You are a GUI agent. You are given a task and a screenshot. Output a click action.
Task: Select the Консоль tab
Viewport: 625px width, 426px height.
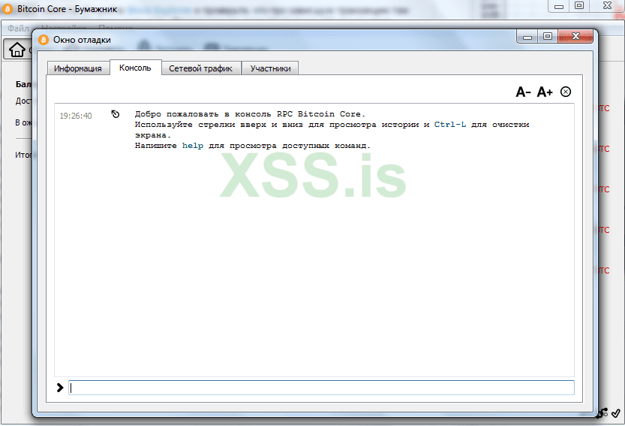point(136,68)
